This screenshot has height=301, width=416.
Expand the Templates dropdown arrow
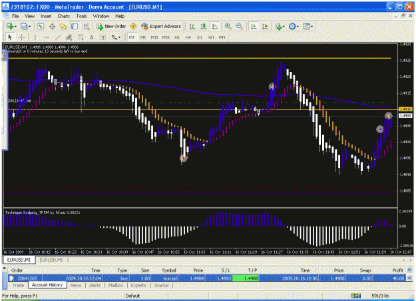[312, 26]
